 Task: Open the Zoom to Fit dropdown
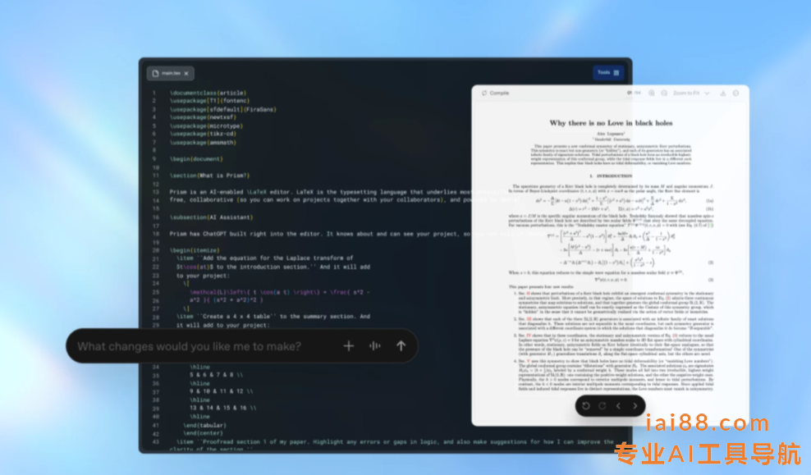[x=692, y=94]
